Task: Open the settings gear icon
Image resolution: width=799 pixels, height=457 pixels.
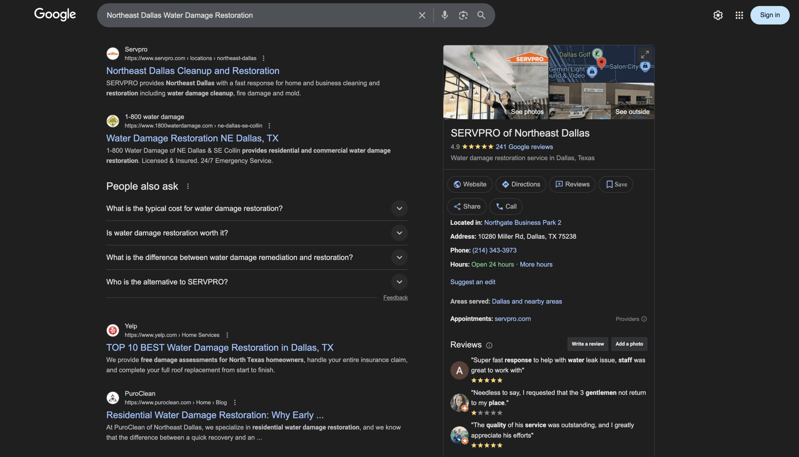Action: [x=718, y=15]
